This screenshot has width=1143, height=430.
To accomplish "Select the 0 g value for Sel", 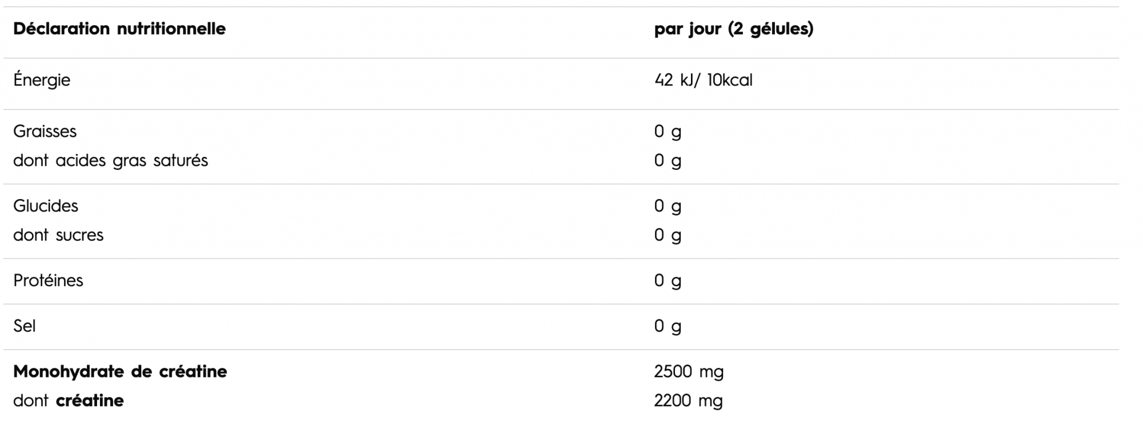I will coord(668,327).
